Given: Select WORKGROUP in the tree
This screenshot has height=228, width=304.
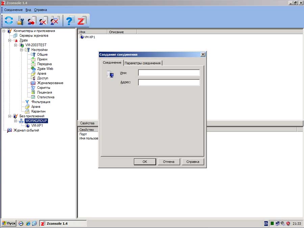Looking at the screenshot, I should coord(36,121).
